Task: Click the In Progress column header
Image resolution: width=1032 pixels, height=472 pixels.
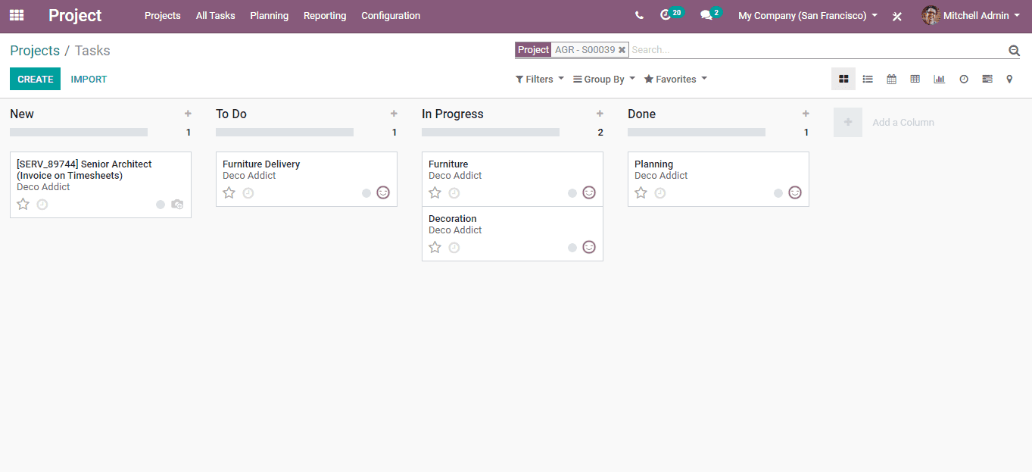Action: click(453, 114)
